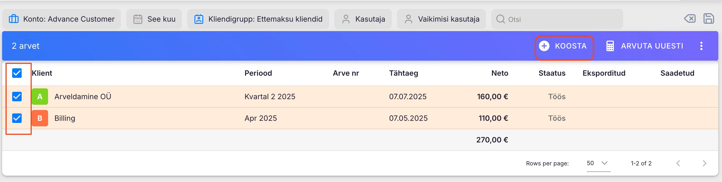Uncheck the Billing row checkbox

17,118
